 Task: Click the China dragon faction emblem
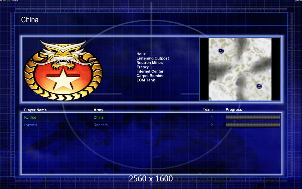[63, 70]
